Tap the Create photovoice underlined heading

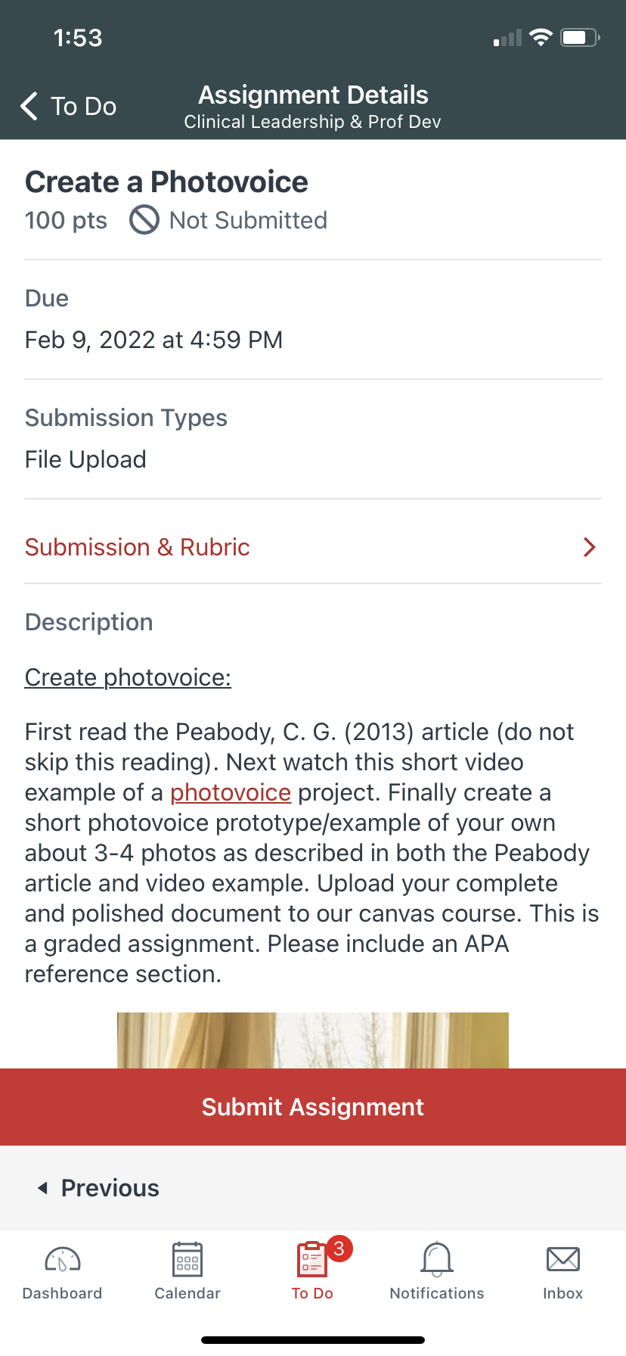[x=128, y=677]
